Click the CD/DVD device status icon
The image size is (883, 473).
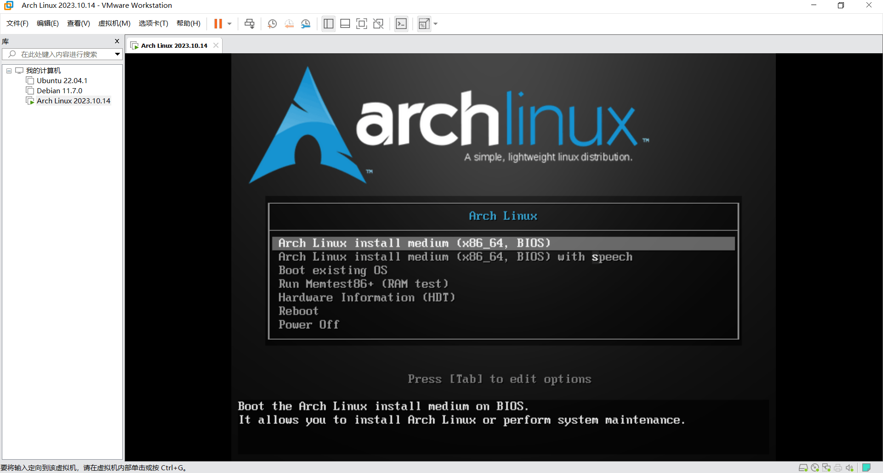pyautogui.click(x=815, y=467)
